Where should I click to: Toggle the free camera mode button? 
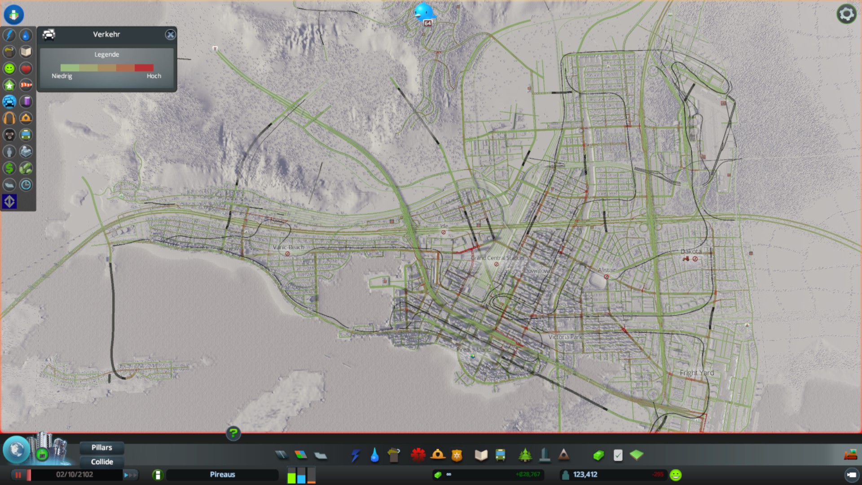851,475
